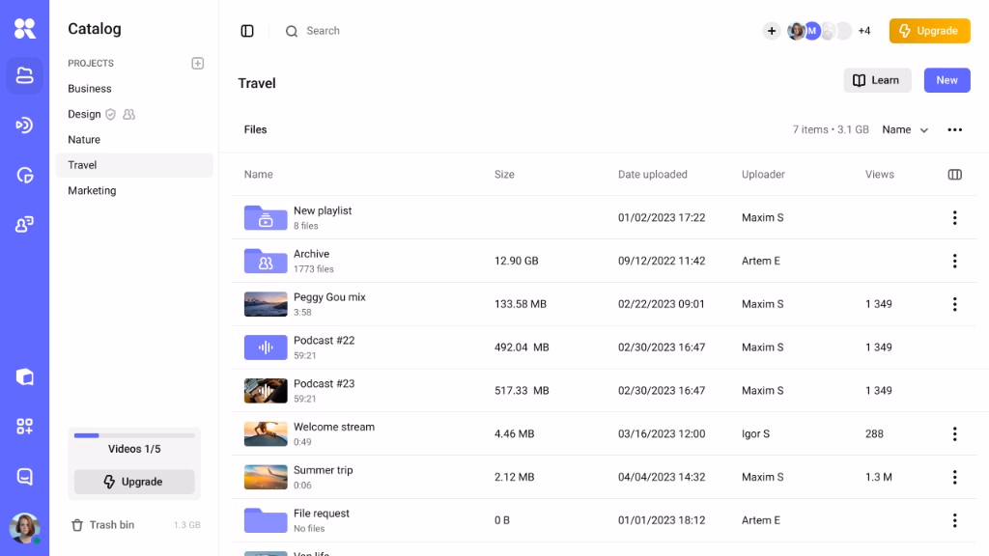Open the Podcast #23 thumbnail

266,391
